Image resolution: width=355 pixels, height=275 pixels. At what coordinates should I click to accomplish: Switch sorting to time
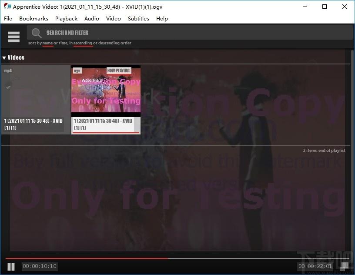point(63,43)
